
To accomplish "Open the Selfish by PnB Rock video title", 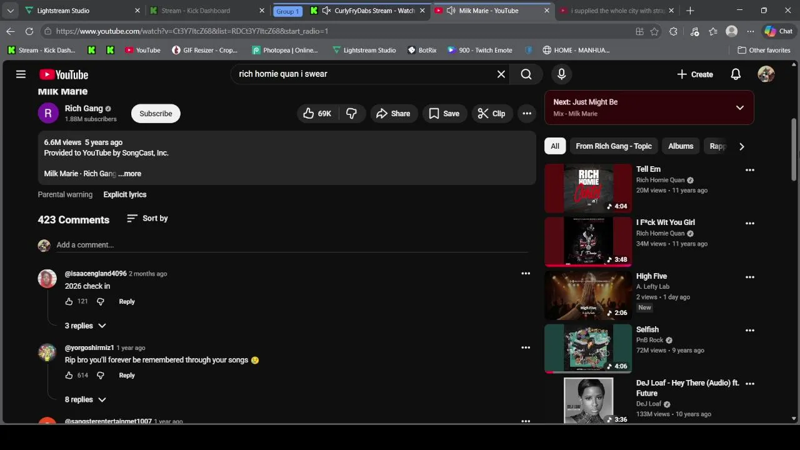I will (x=647, y=329).
